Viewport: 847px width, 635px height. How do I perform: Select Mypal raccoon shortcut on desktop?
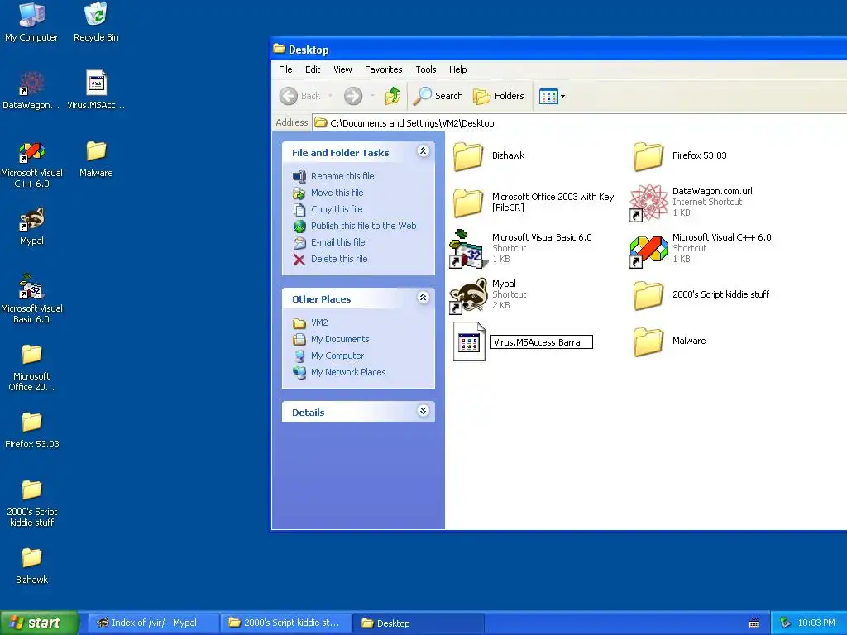click(31, 226)
